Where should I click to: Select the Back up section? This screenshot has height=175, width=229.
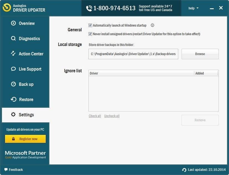click(x=26, y=84)
